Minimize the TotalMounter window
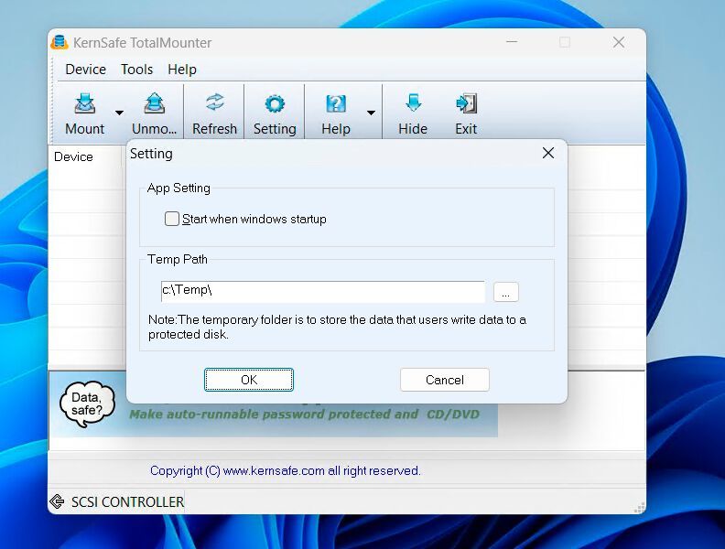 [x=512, y=42]
